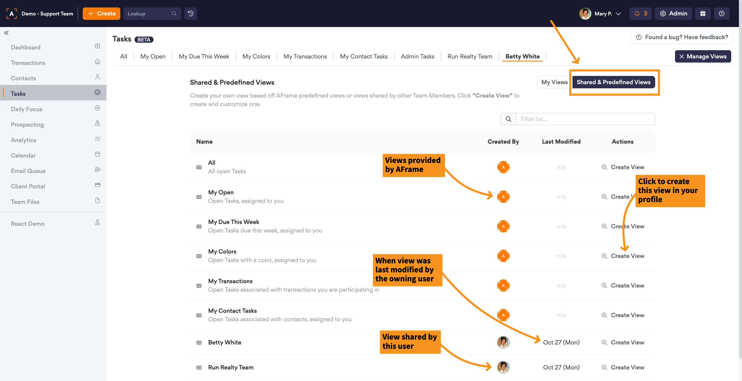Click the Prospecting money bag icon
This screenshot has width=742, height=381.
(x=97, y=124)
